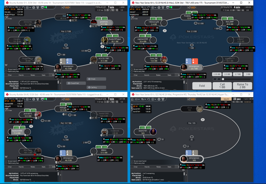Screen dimensions: 266x184
Task: Open replayer dropdown arrow in New Year Series 65-L toolbar
Action: 155,99
